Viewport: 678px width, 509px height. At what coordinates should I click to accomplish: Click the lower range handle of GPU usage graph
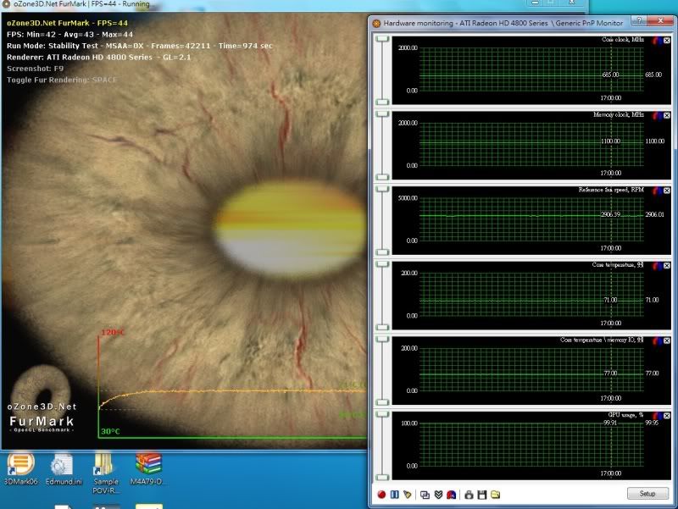tap(382, 478)
